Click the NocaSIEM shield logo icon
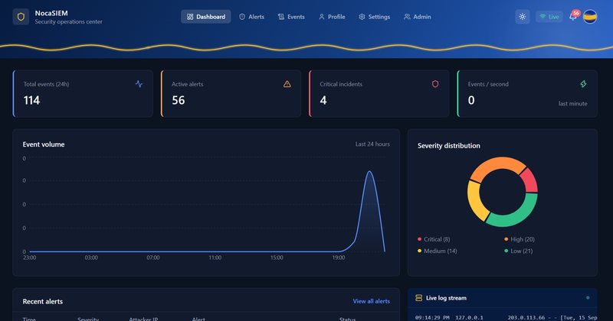Viewport: 613px width, 321px height. tap(21, 17)
